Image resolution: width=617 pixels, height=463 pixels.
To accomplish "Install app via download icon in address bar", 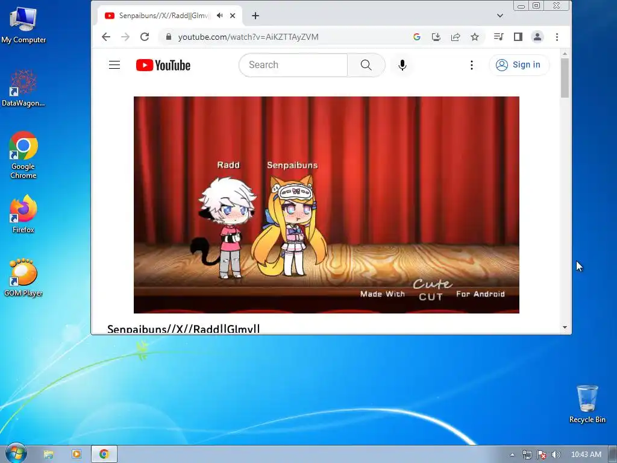I will [436, 37].
